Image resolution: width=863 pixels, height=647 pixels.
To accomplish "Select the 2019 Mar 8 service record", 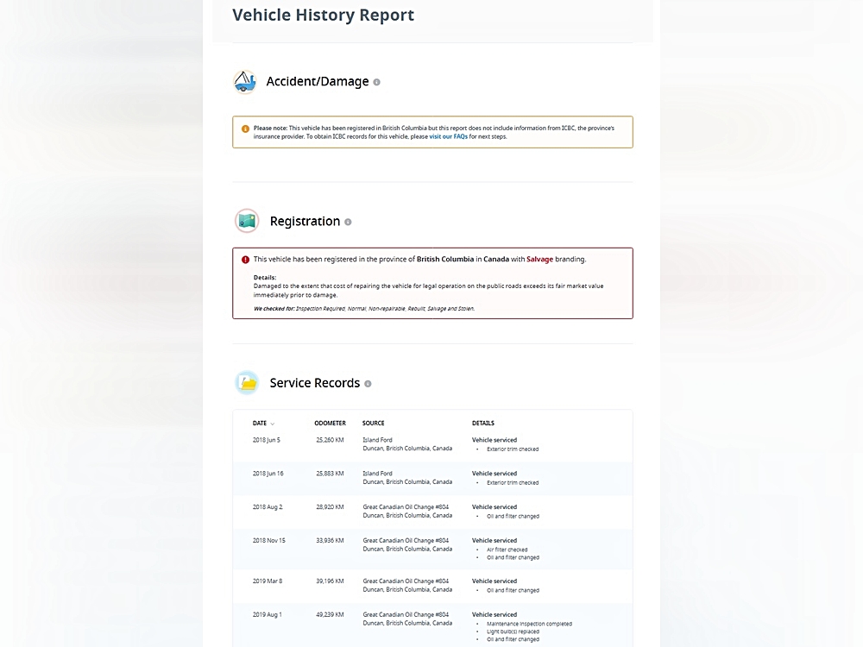I will tap(431, 586).
